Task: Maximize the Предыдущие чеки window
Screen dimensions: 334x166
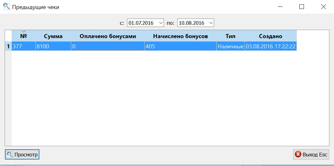Action: pos(301,7)
